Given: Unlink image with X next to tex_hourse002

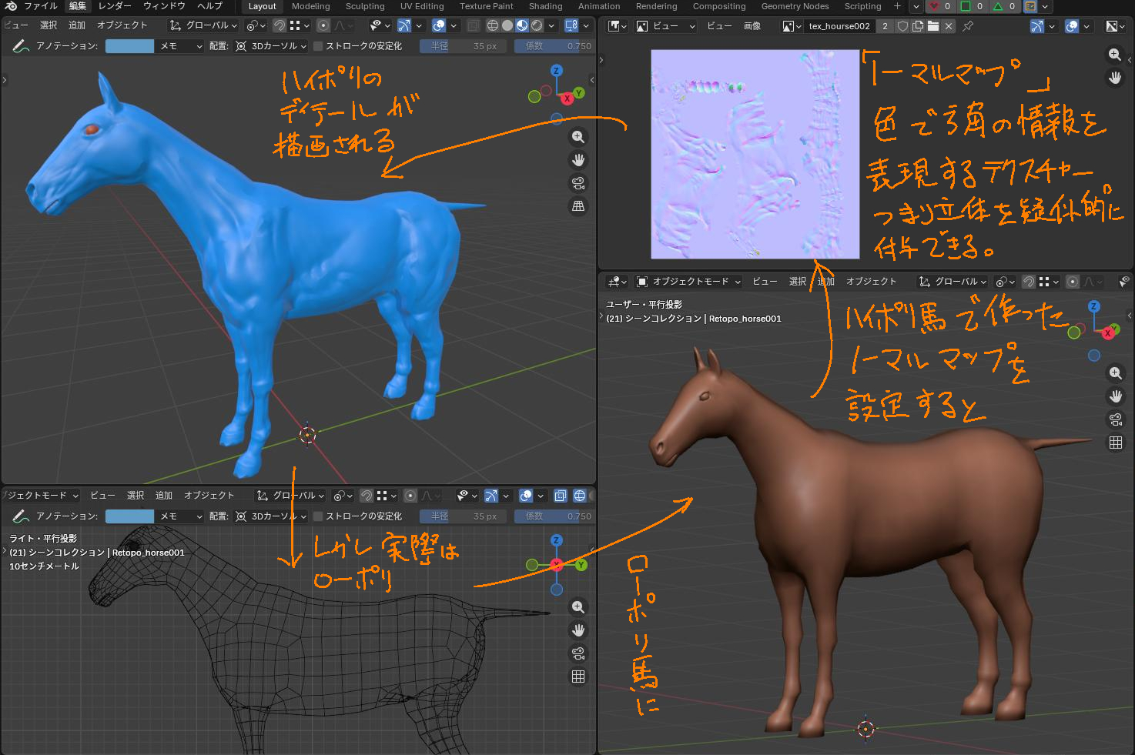Looking at the screenshot, I should coord(949,26).
